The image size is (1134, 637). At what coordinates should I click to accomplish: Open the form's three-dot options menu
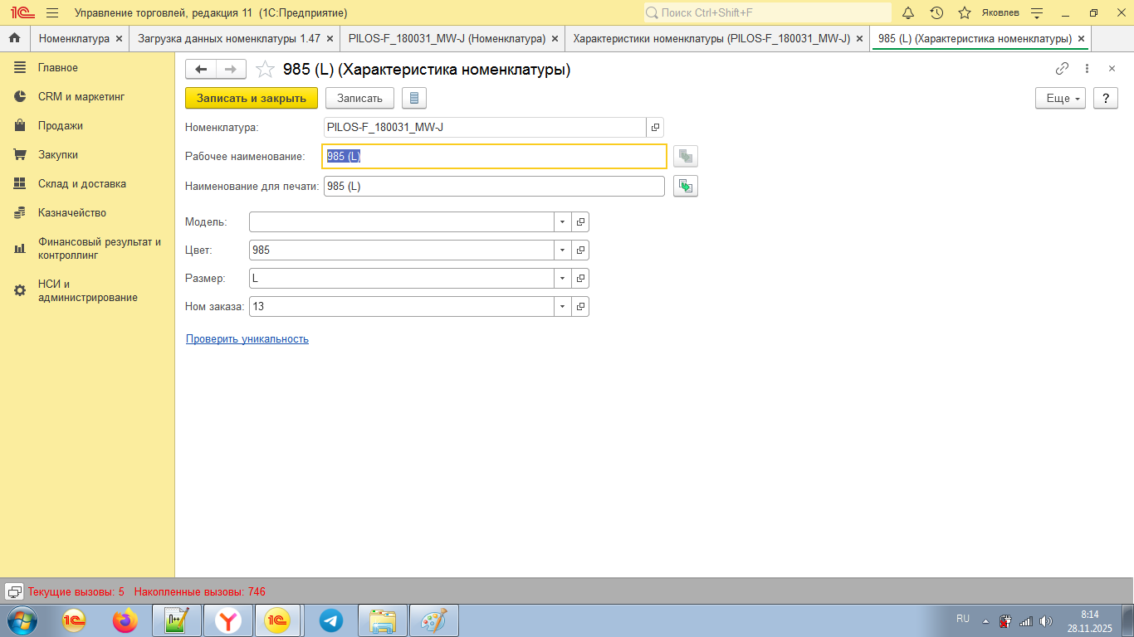point(1088,69)
